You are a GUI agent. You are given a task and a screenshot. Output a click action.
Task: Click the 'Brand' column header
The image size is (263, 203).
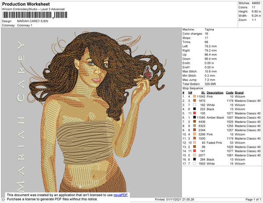point(239,93)
